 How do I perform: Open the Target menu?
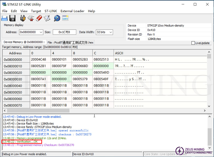[36, 11]
